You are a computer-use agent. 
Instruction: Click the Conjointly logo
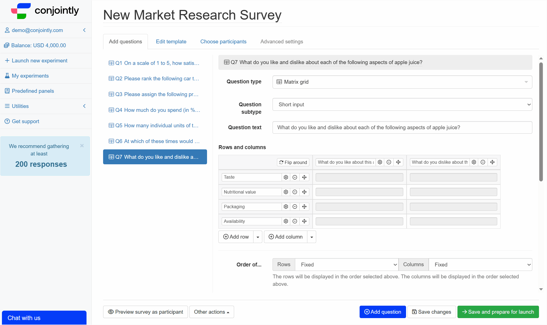(45, 11)
